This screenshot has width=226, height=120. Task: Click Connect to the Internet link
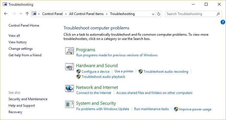94,93
